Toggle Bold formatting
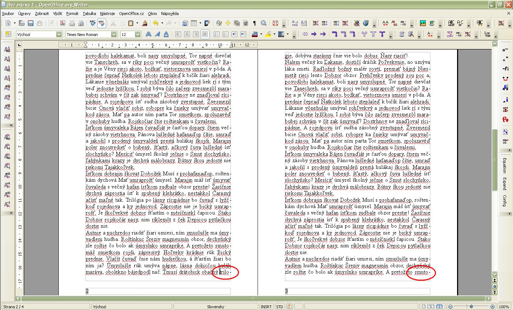This screenshot has height=310, width=513. 149,34
